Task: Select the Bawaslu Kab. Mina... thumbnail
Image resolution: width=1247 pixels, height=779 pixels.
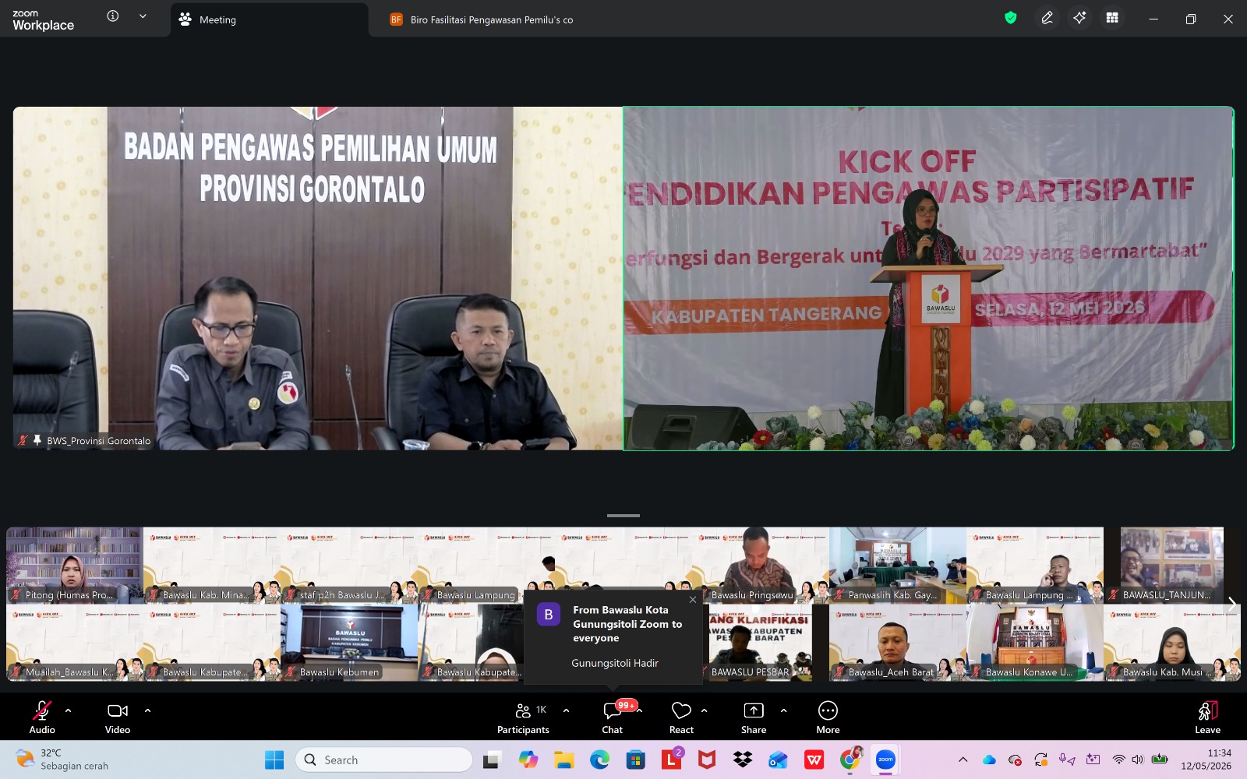Action: pyautogui.click(x=212, y=566)
